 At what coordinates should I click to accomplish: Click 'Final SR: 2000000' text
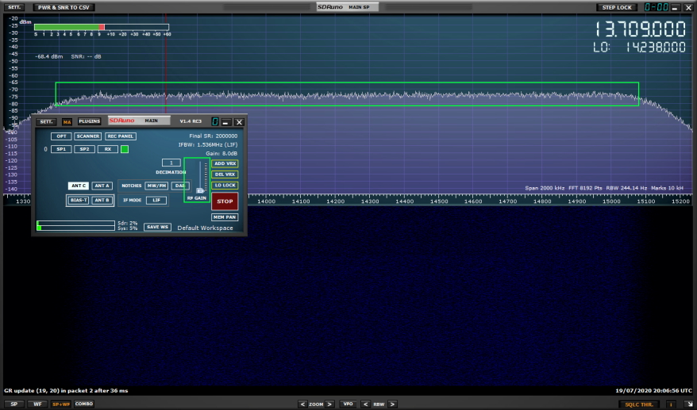coord(214,136)
